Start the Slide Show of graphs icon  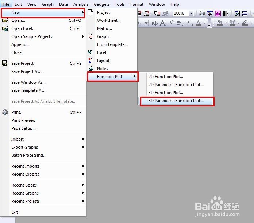click(209, 13)
